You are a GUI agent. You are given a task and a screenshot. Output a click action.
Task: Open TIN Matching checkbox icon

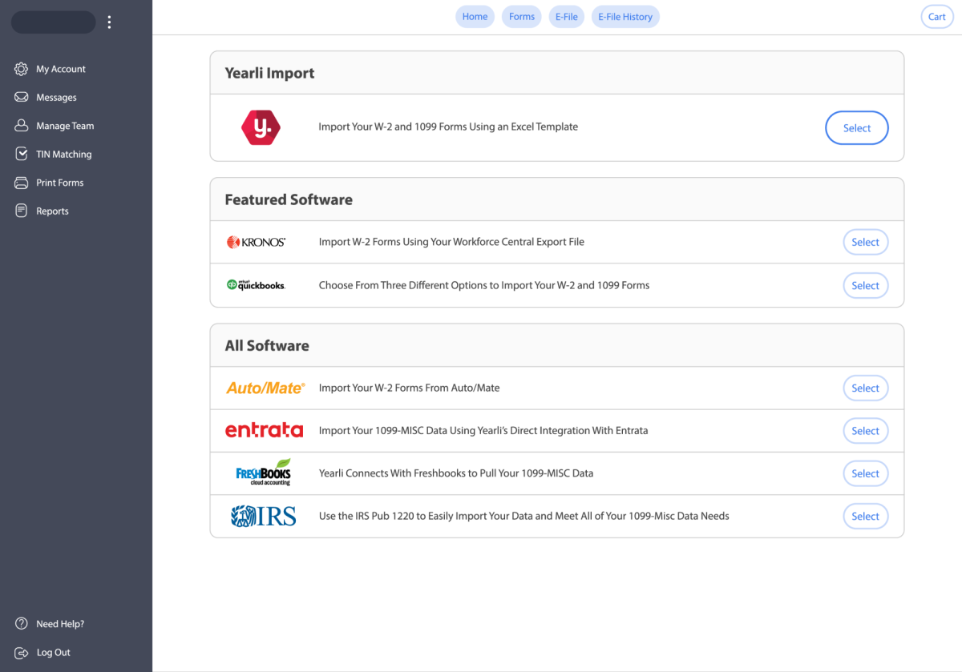pyautogui.click(x=22, y=154)
